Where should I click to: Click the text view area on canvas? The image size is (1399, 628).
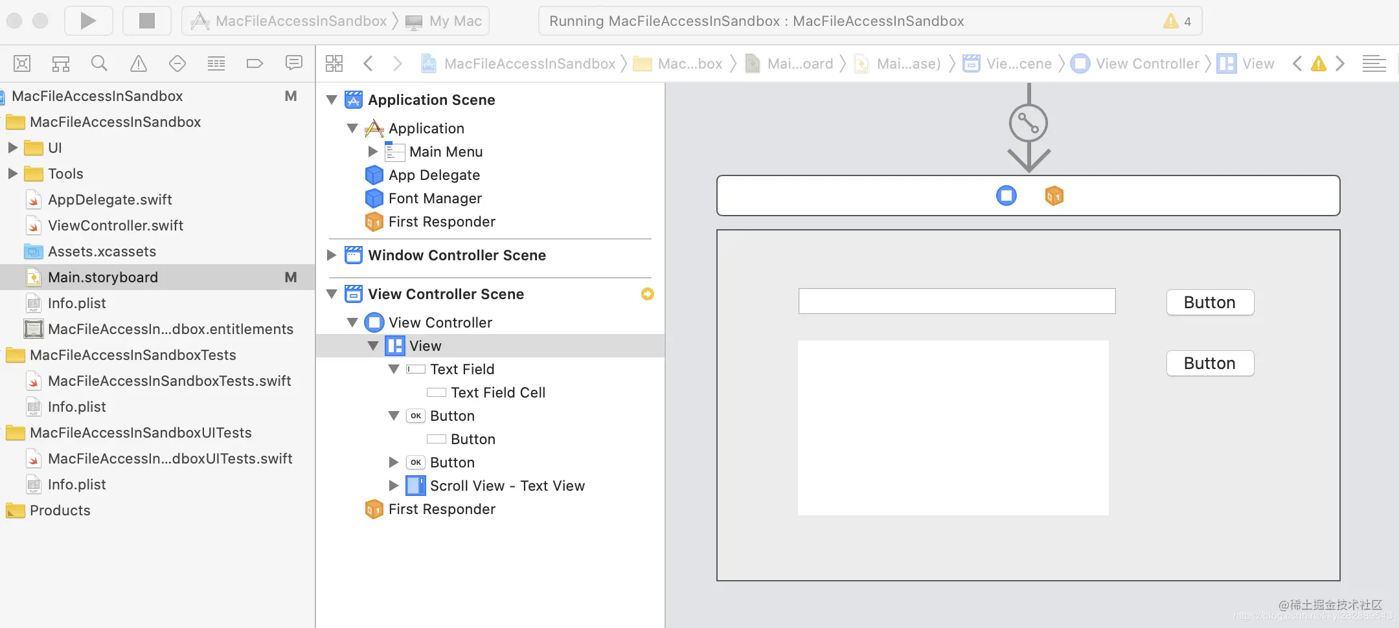click(x=953, y=427)
